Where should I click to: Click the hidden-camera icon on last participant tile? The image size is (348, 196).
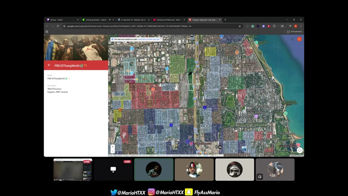tap(260, 177)
